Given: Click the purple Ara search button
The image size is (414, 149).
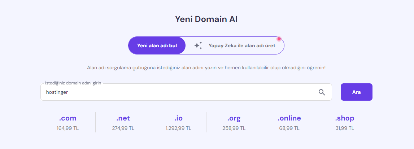Looking at the screenshot, I should tap(357, 92).
